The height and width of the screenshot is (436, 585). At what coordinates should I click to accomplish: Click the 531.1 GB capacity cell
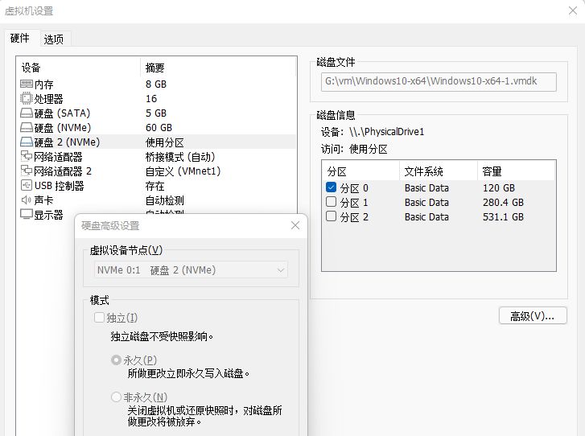tap(503, 217)
